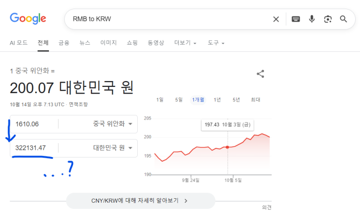
Task: Expand the 도구 menu
Action: (216, 43)
